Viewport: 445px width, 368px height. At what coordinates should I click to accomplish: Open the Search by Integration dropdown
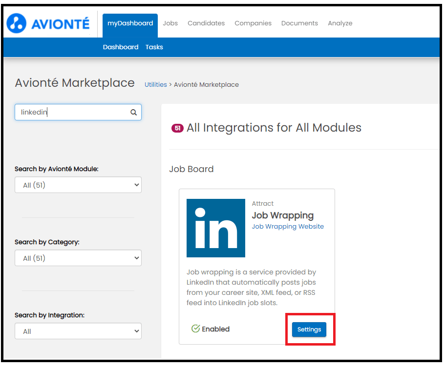[78, 331]
